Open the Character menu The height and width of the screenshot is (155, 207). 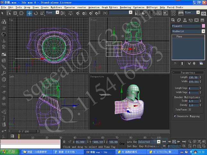click(x=70, y=7)
